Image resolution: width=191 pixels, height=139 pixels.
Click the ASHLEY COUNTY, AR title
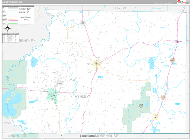pyautogui.click(x=12, y=2)
